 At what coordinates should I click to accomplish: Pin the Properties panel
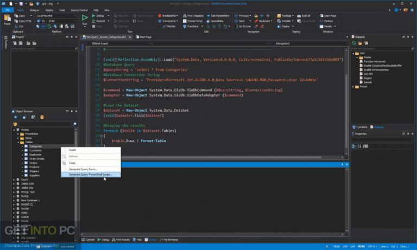[408, 134]
